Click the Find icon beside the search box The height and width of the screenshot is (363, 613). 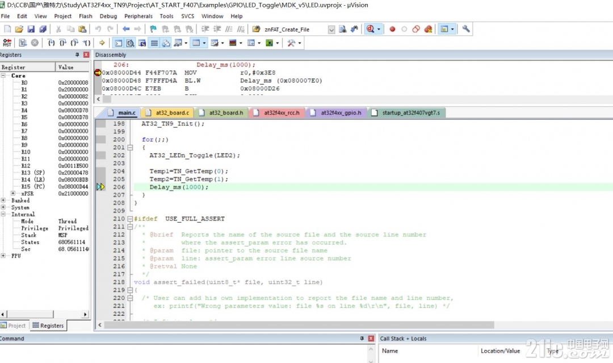342,29
